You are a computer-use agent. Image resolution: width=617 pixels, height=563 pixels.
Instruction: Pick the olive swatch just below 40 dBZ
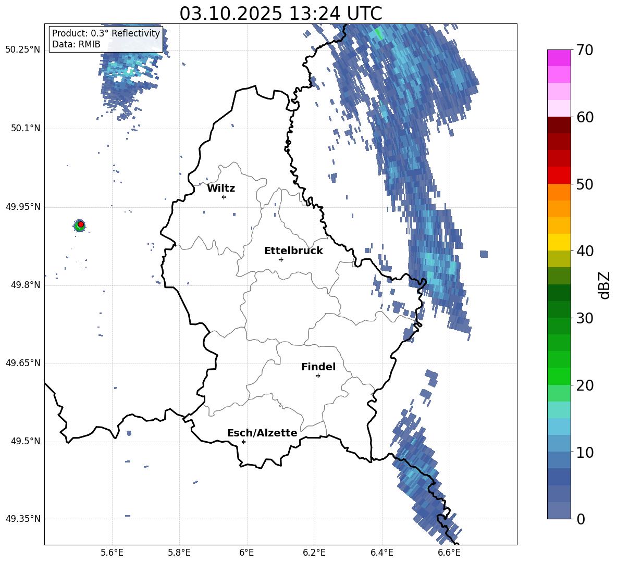tap(559, 259)
